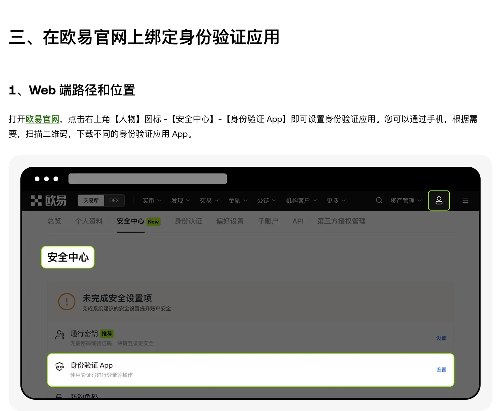The image size is (501, 411).
Task: Click the 身份验证 App shield icon
Action: 59,366
